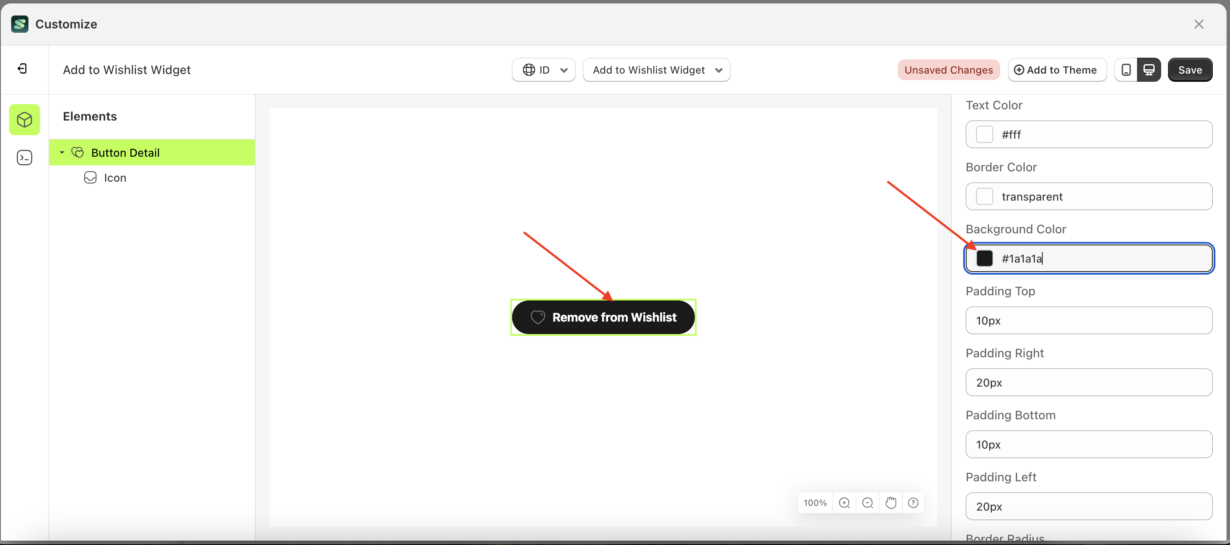1230x545 pixels.
Task: Click the Save button
Action: pos(1190,70)
